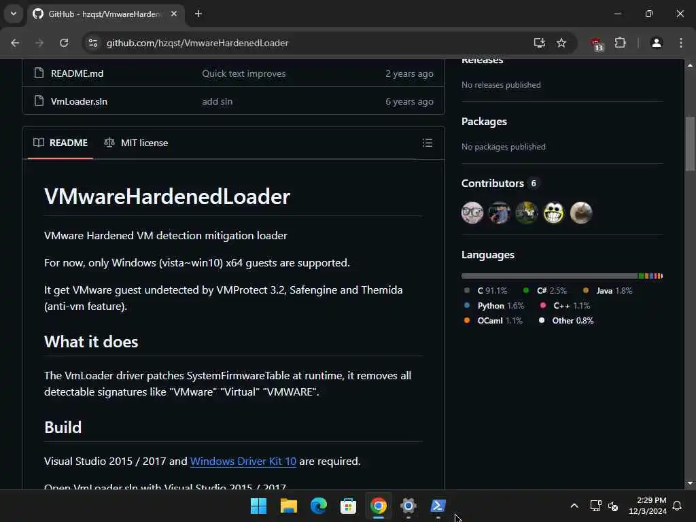Screen dimensions: 696x522
Task: Click 'No releases published' text
Action: (x=501, y=85)
